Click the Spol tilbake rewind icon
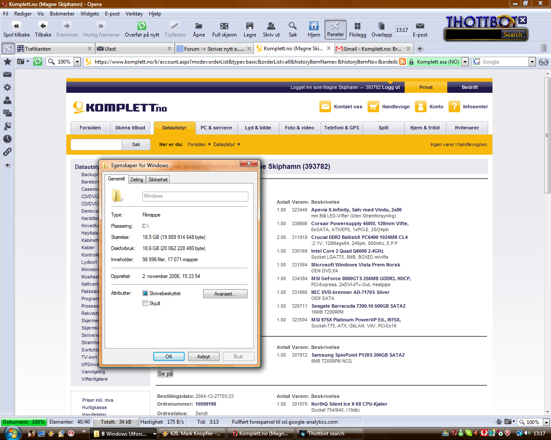Image resolution: width=551 pixels, height=440 pixels. [x=16, y=26]
